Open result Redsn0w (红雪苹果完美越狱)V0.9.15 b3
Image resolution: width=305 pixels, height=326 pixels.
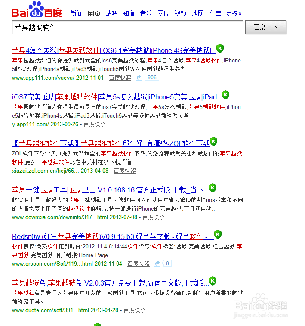[113, 236]
